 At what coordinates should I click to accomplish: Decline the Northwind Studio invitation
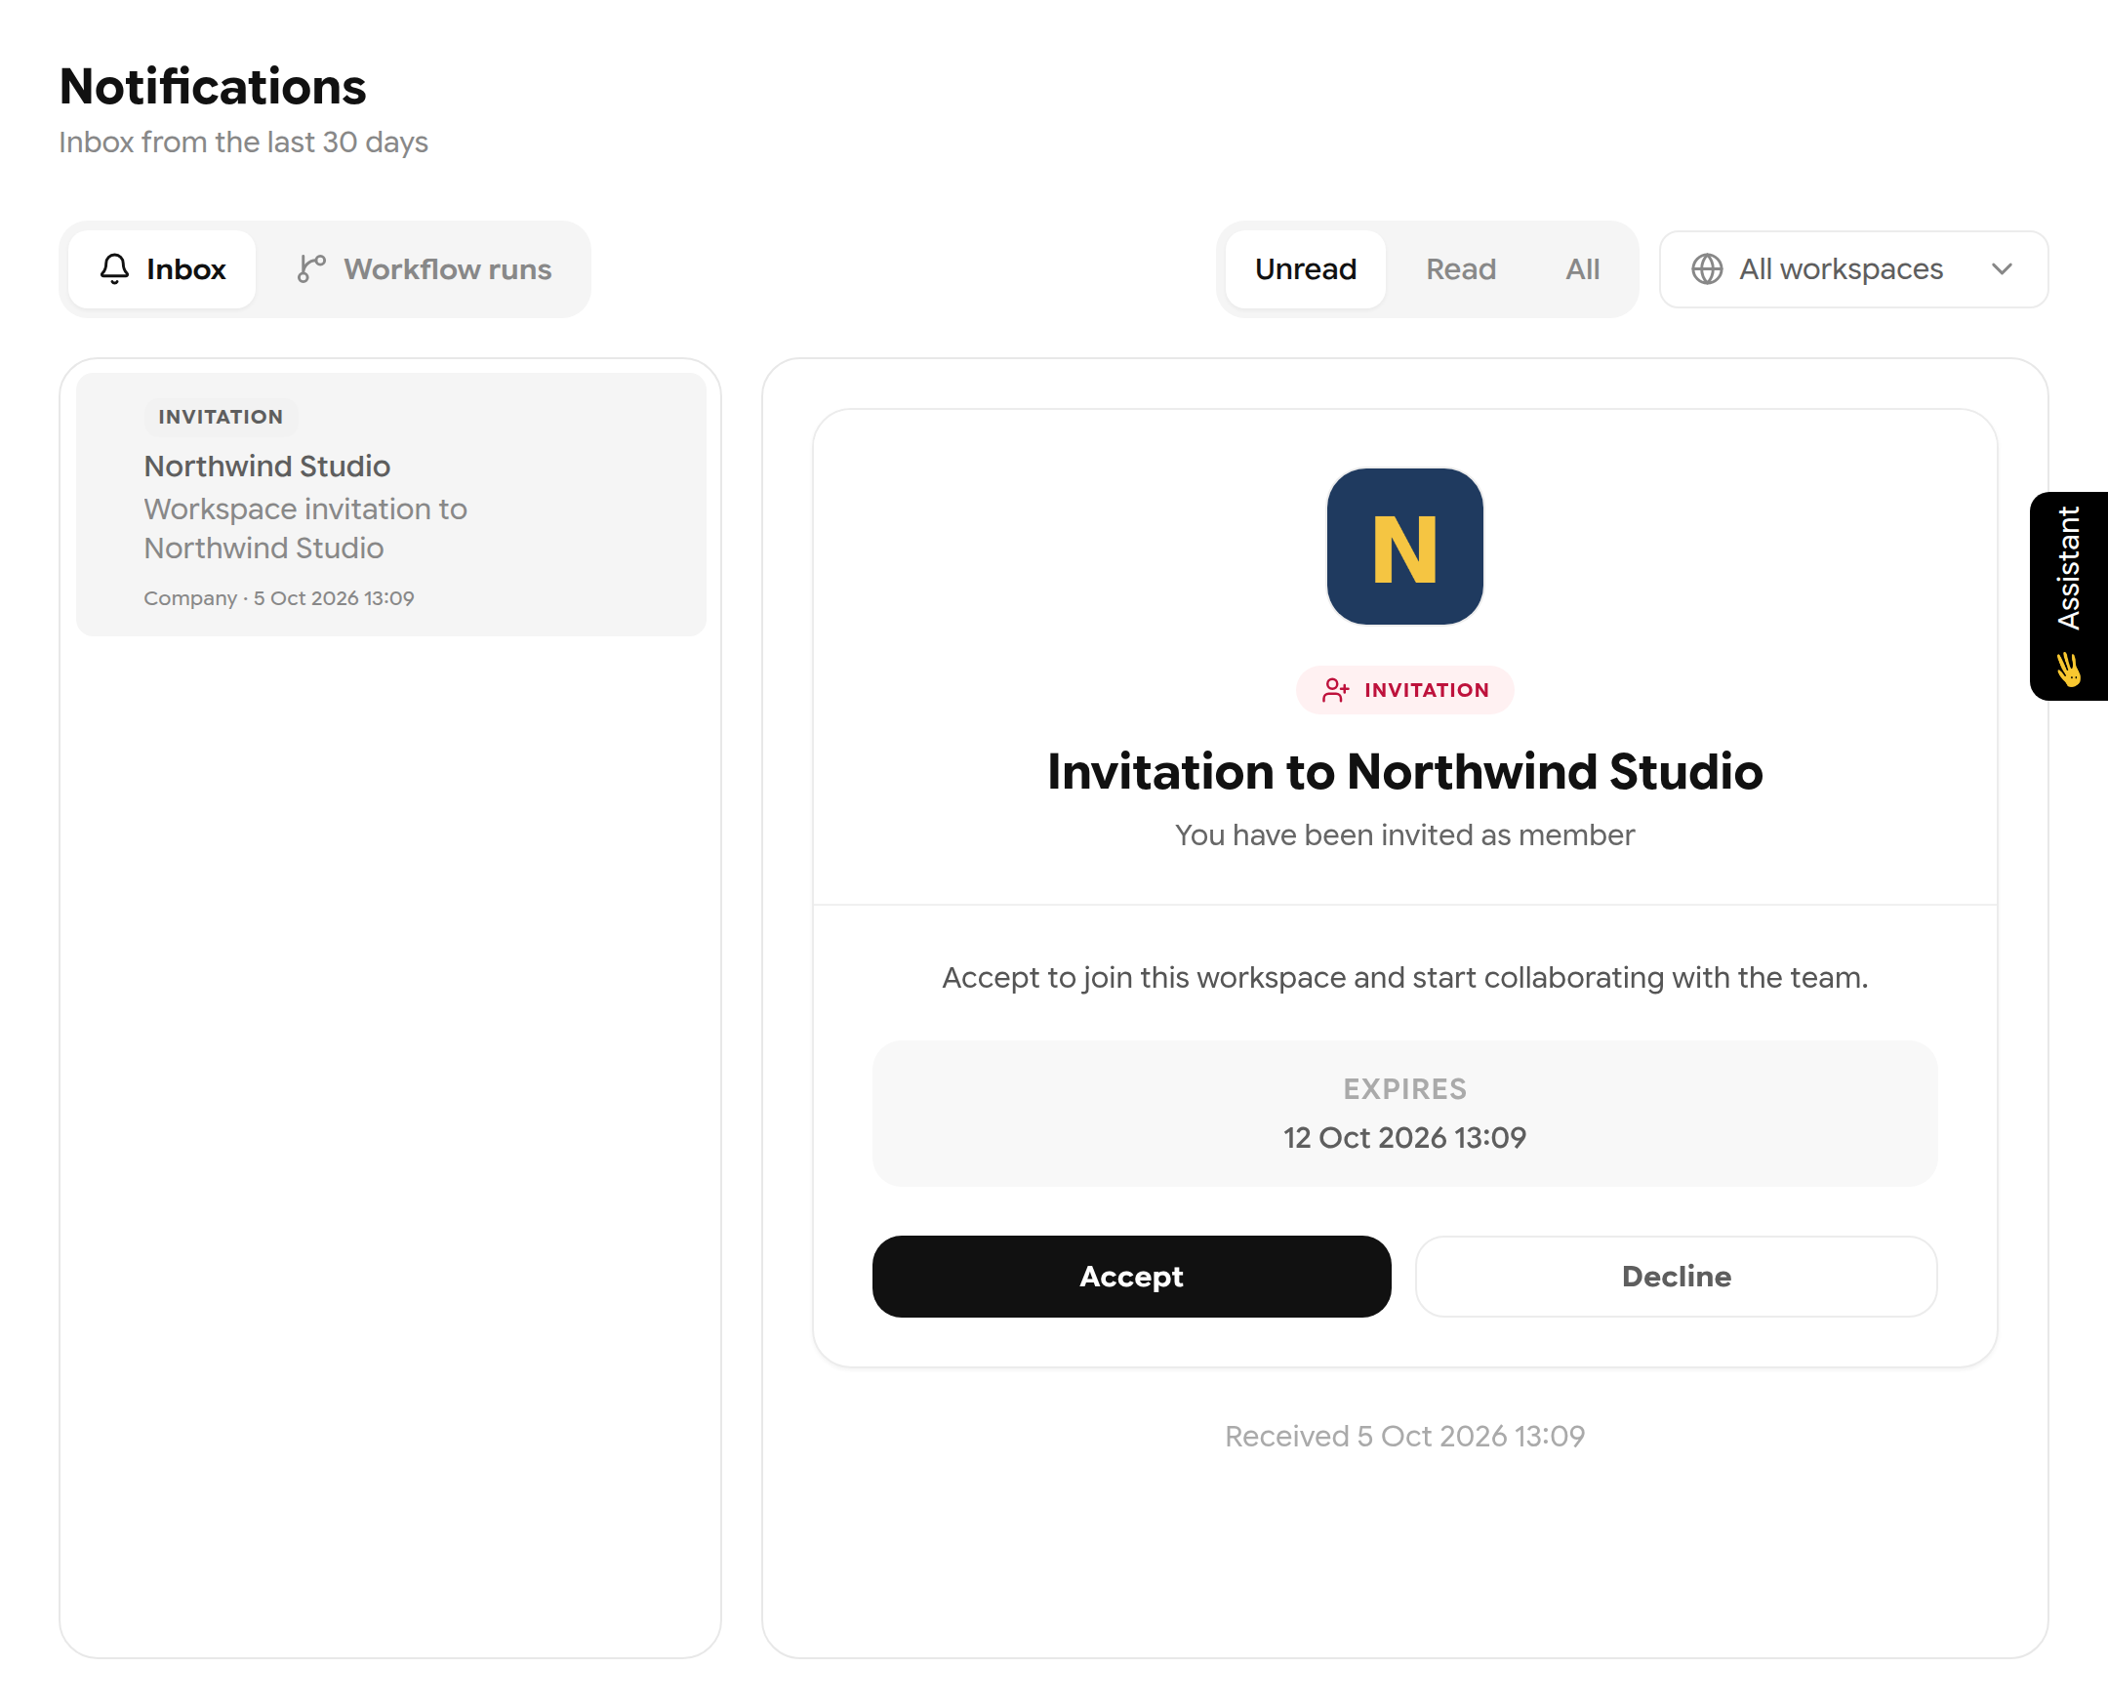1677,1276
